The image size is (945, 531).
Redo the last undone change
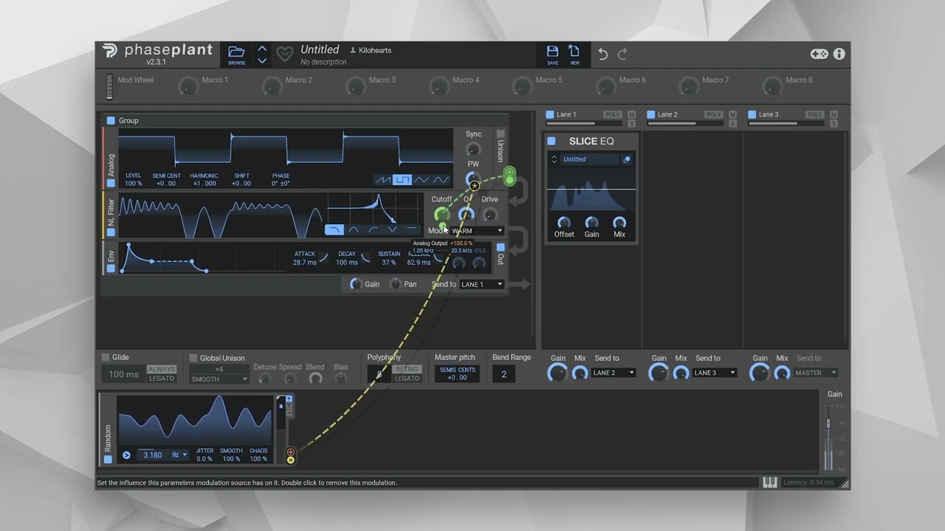tap(622, 54)
